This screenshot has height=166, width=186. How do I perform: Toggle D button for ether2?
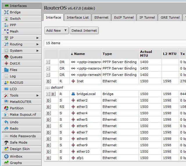tap(48, 101)
